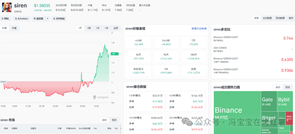Expand the 浏览器 dropdown arrow
This screenshot has width=295, height=134.
[48, 19]
